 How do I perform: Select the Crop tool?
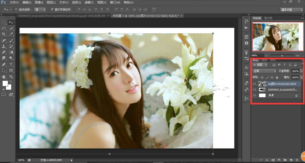click(4, 34)
